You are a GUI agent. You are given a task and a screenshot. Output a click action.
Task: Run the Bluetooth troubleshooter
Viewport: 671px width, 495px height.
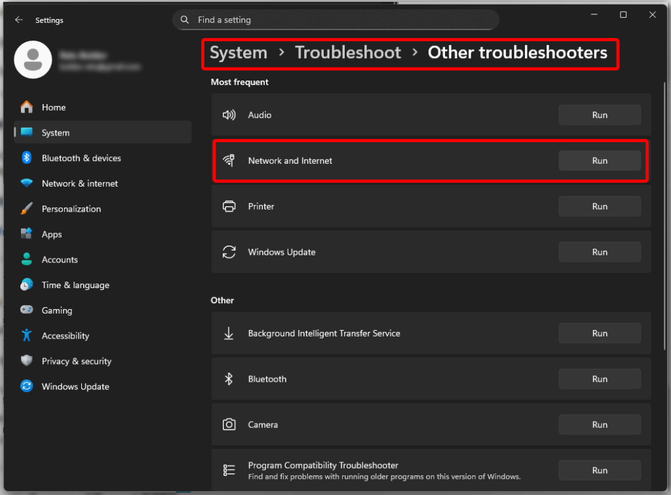tap(600, 379)
